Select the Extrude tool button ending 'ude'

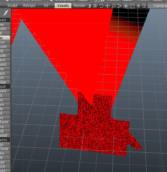click(x=5, y=55)
